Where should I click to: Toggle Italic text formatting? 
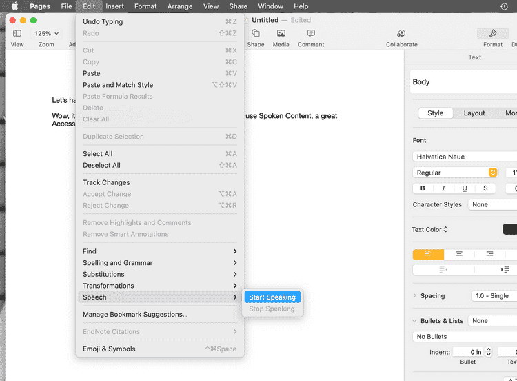point(443,188)
